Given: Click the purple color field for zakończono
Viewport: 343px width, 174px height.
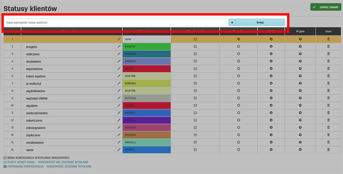Looking at the screenshot, I should (146, 120).
